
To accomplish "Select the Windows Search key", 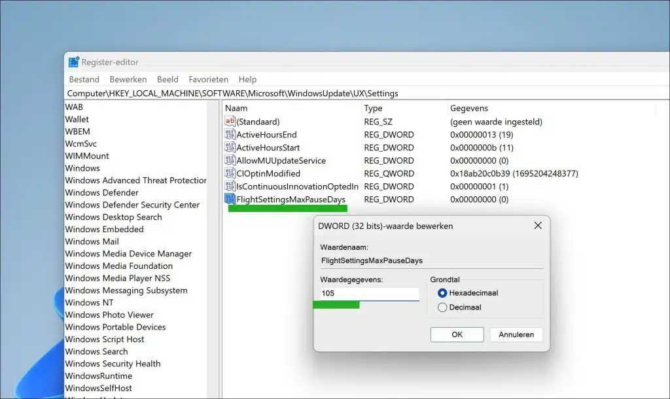I will click(x=97, y=352).
